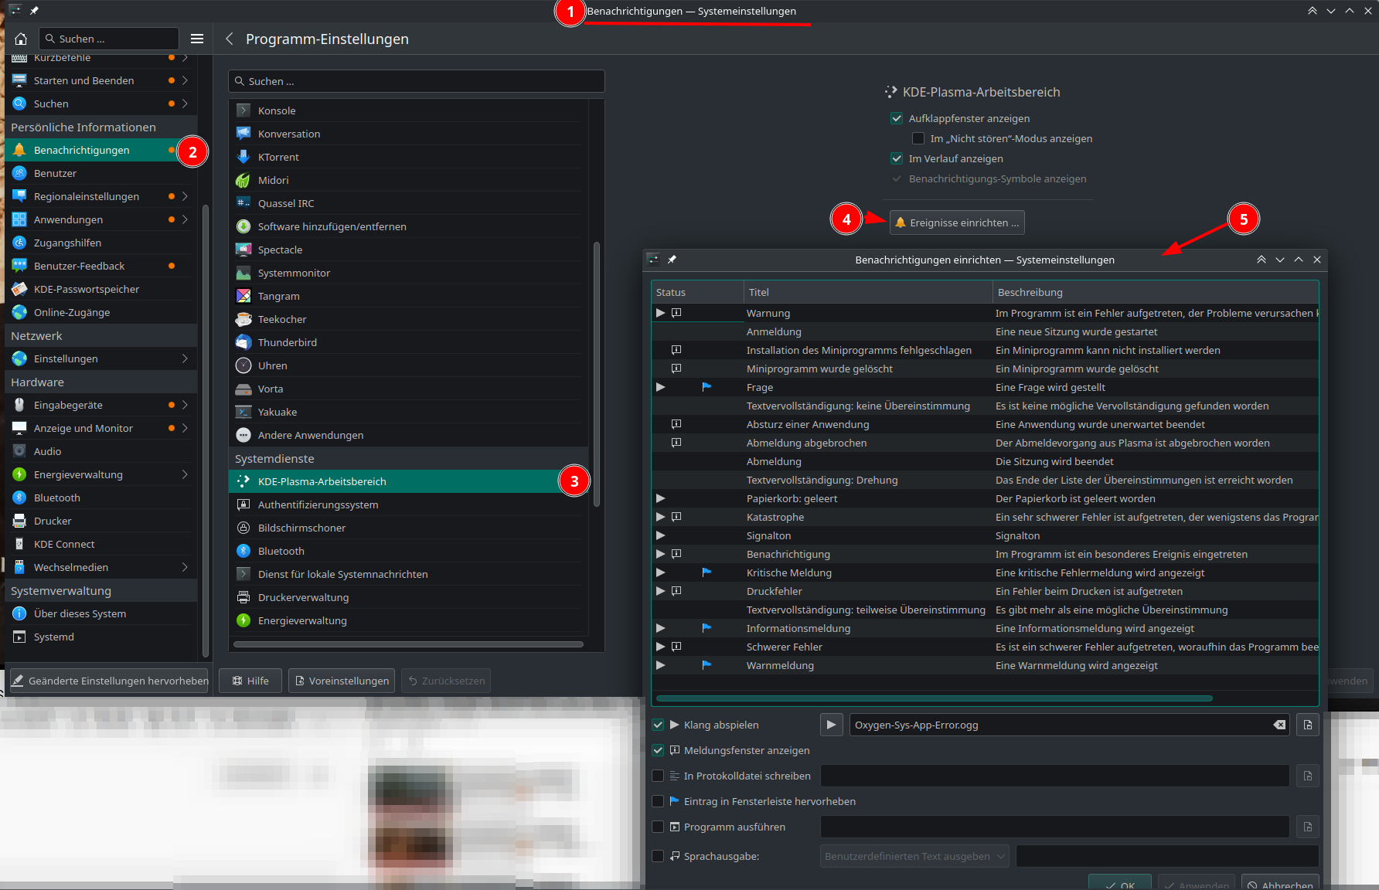Click Geänderte Einstellungen hervorheben
The image size is (1379, 890).
click(109, 681)
